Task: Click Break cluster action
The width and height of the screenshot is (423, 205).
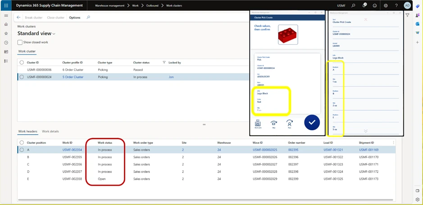Action: pyautogui.click(x=34, y=18)
